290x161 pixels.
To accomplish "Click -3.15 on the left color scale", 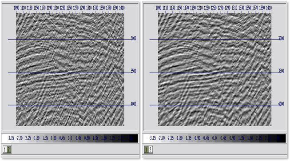I will pos(11,138).
